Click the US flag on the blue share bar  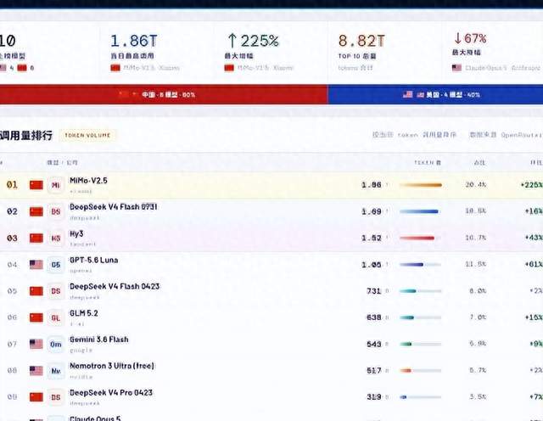pos(408,94)
